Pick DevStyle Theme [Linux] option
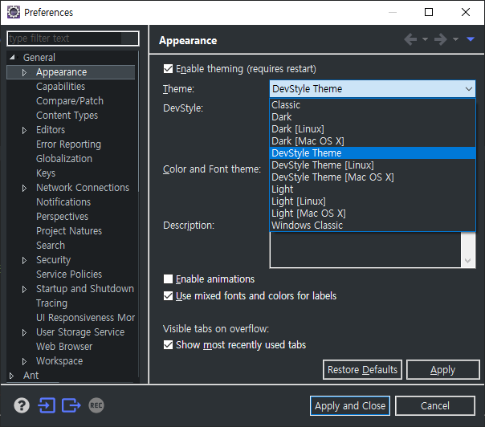The image size is (485, 427). click(373, 165)
